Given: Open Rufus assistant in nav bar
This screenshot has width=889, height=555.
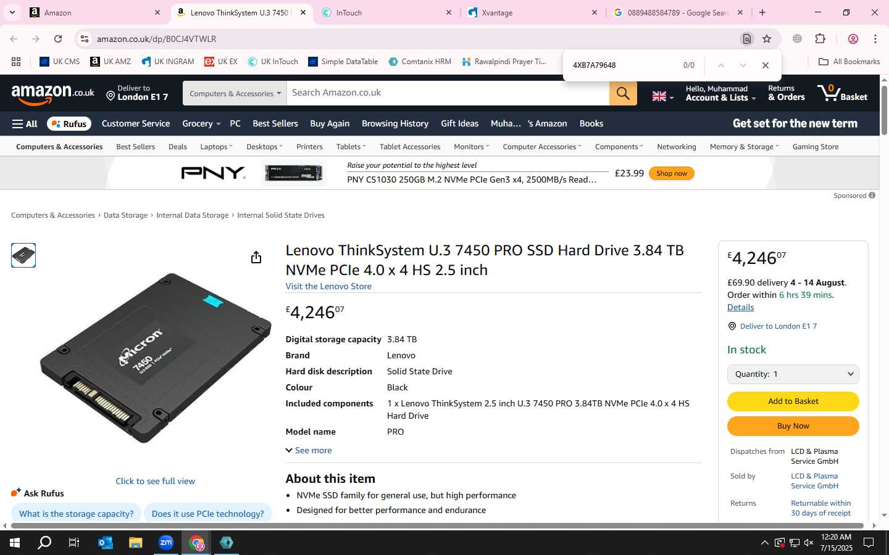Looking at the screenshot, I should (x=69, y=124).
